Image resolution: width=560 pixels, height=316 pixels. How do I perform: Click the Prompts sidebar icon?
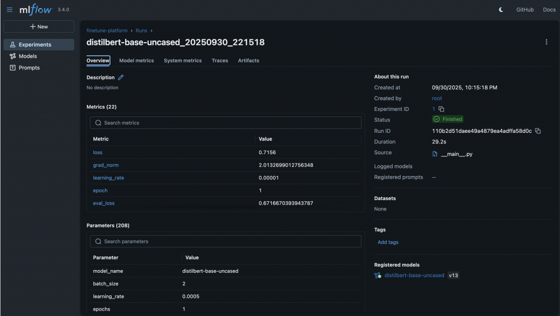pos(13,67)
